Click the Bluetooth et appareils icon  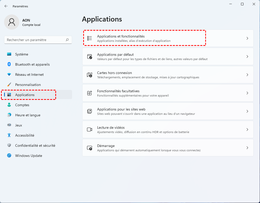click(9, 64)
